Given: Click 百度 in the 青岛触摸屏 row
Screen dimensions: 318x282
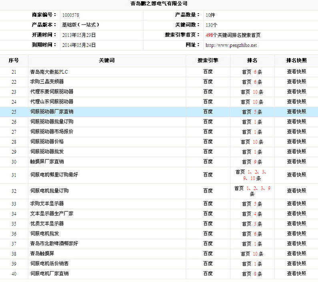Looking at the screenshot, I should [208, 254].
